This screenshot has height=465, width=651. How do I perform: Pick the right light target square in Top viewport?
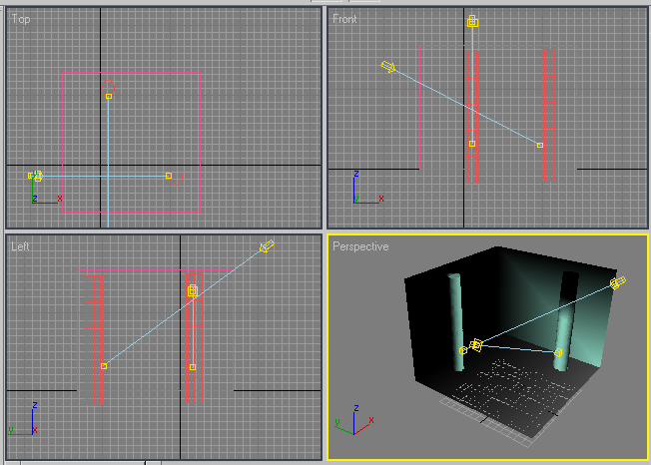169,176
